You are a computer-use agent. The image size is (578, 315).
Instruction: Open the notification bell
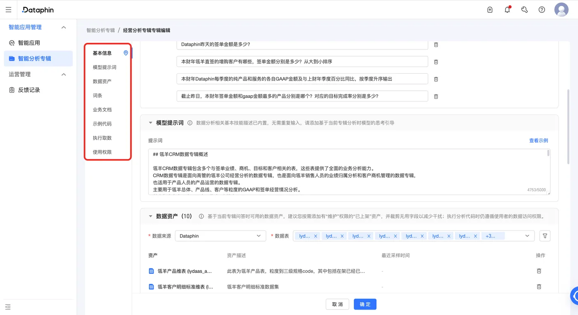507,9
